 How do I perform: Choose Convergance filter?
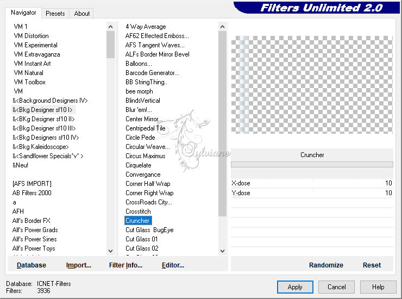point(143,175)
